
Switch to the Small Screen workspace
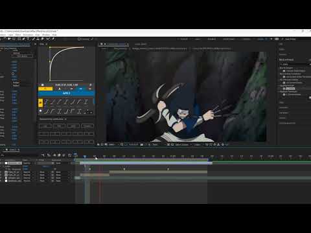(229, 39)
